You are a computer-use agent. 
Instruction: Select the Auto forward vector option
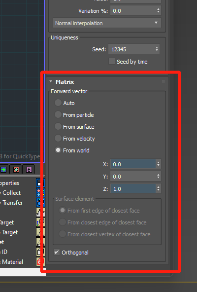tap(58, 103)
